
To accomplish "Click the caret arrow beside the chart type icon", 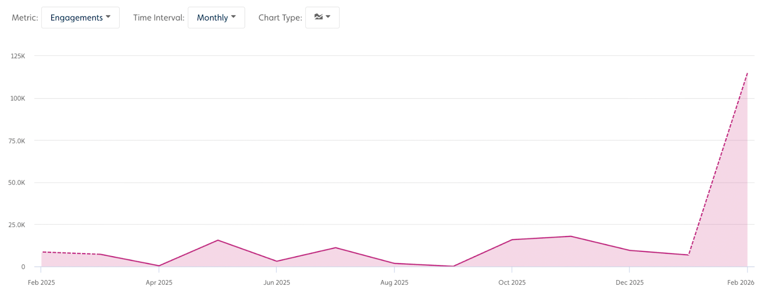I will tap(328, 17).
